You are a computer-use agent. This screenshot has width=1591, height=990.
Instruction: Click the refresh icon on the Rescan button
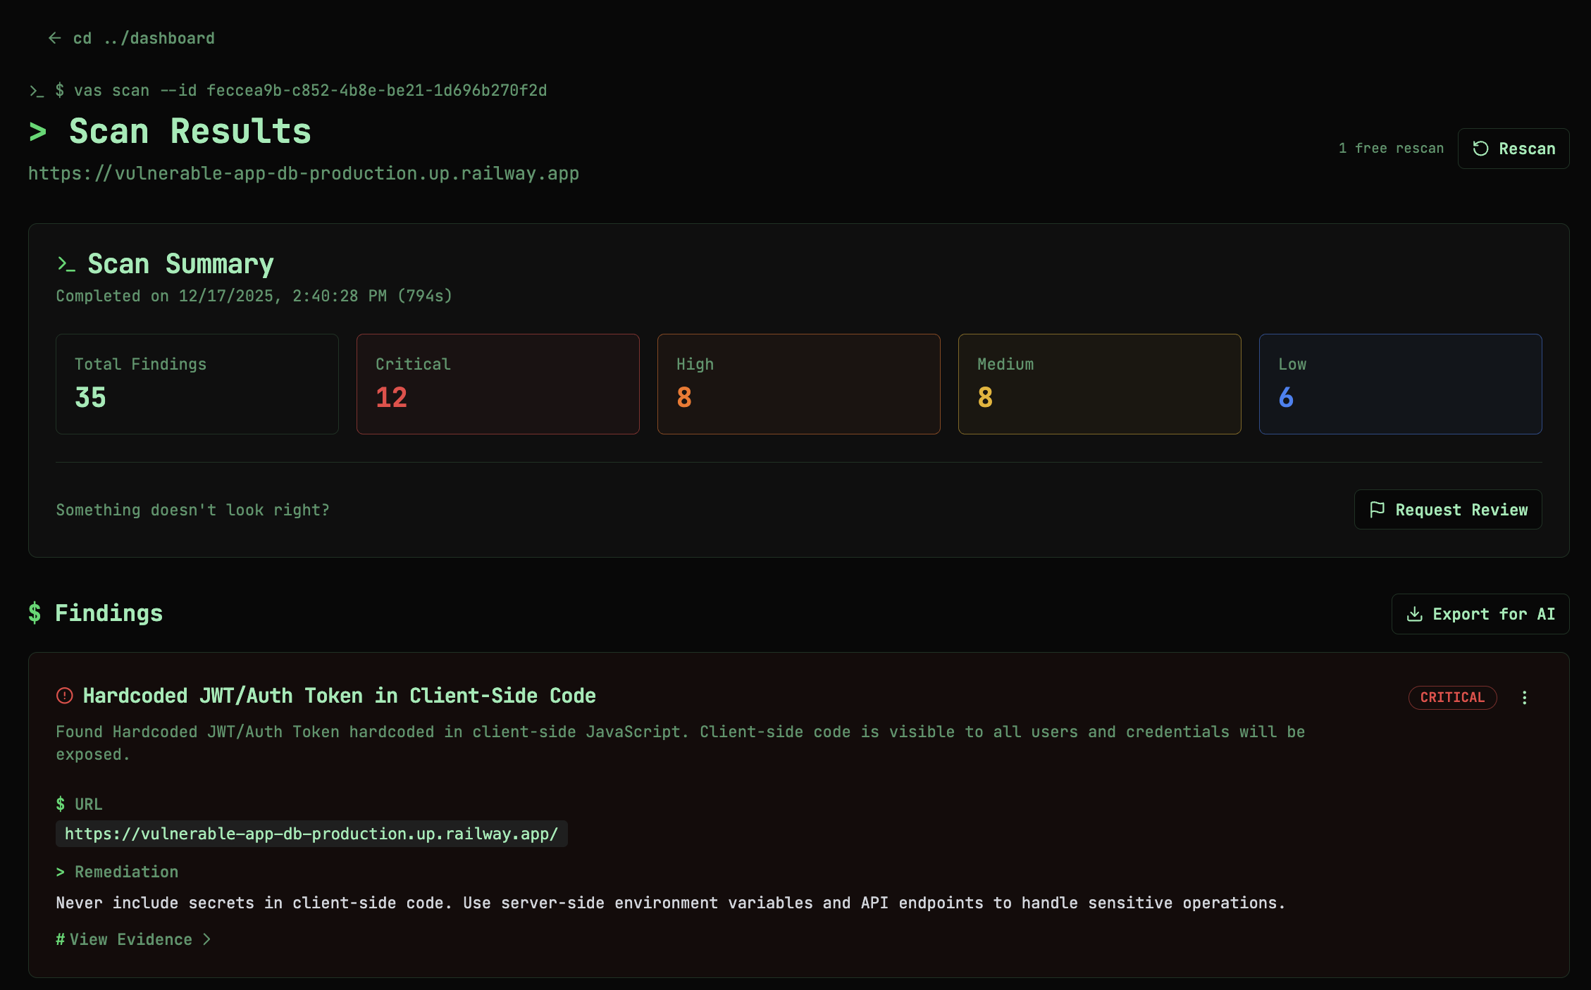click(1482, 149)
